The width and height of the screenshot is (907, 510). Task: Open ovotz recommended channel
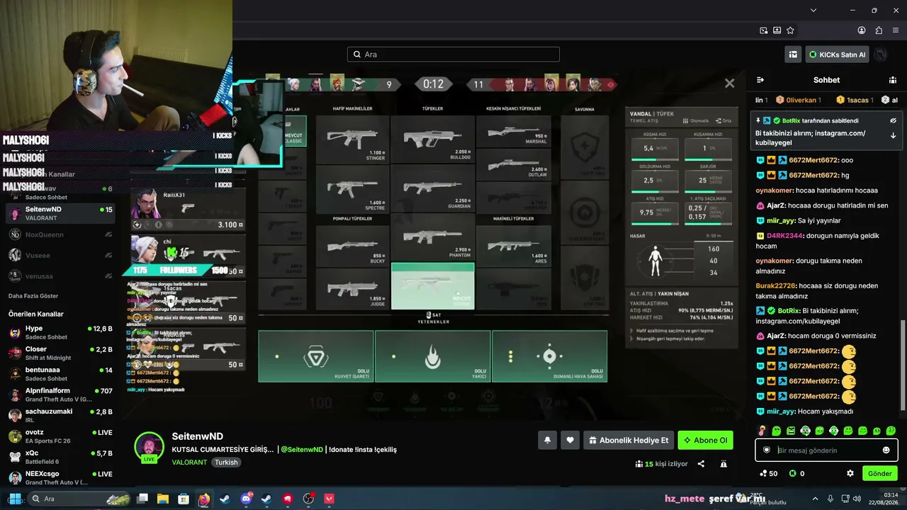tap(60, 436)
